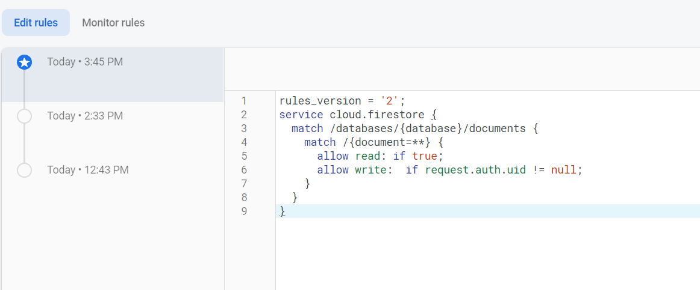The image size is (700, 290).
Task: Click the closing brace on line 8
Action: 295,198
